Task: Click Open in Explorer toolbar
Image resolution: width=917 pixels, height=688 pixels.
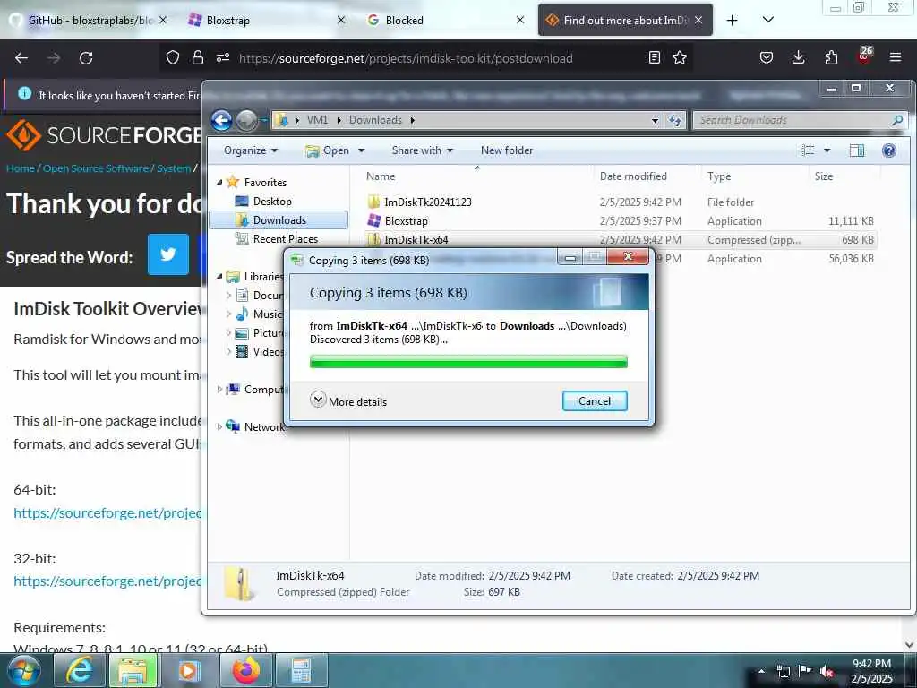Action: click(x=328, y=150)
